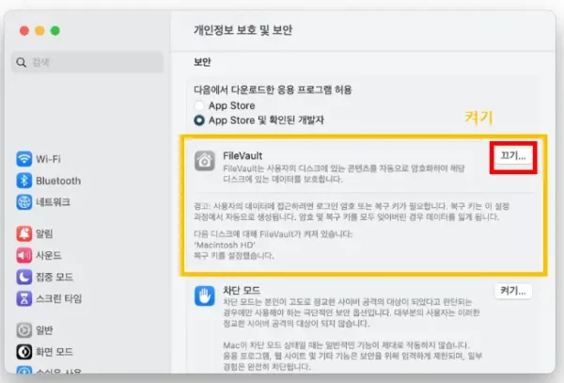Screen dimensions: 564x383
Task: Select 스크린 타임 label in sidebar
Action: (x=59, y=298)
